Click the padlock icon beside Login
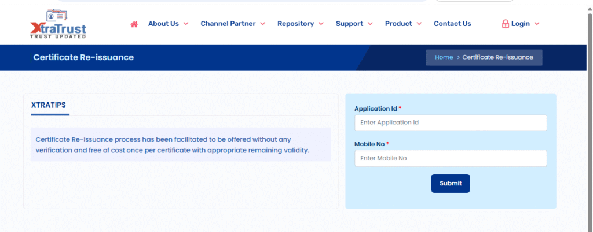 point(505,24)
